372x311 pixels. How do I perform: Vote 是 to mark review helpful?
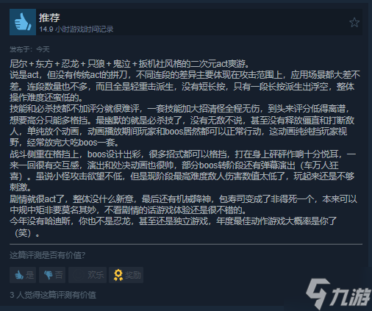pyautogui.click(x=23, y=275)
